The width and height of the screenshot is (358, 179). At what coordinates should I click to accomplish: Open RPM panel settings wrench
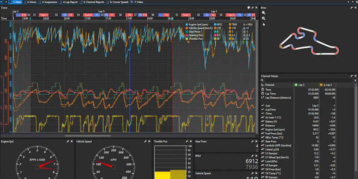(x=253, y=156)
